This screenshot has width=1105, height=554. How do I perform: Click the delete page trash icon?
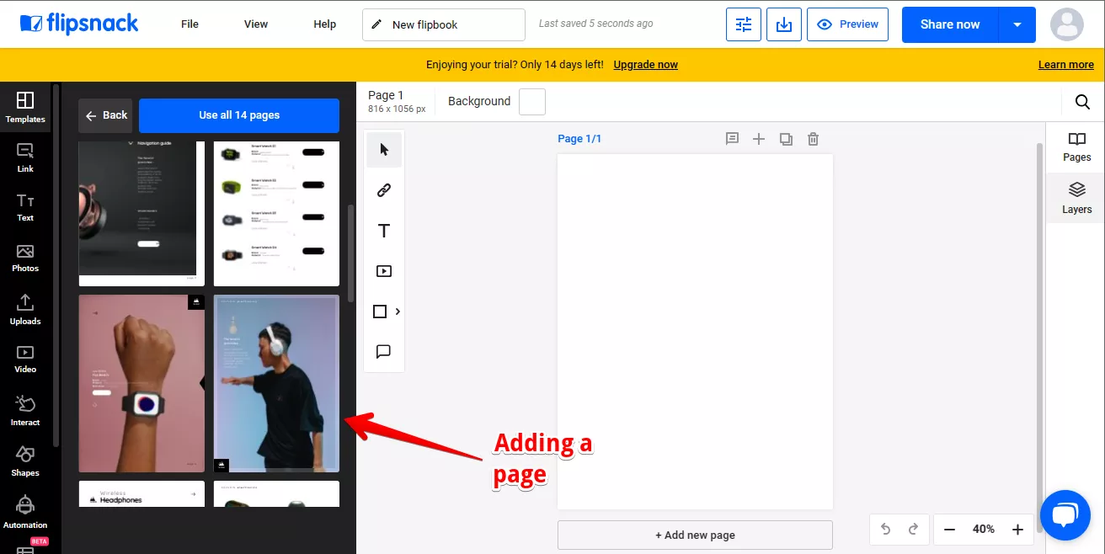click(x=813, y=139)
